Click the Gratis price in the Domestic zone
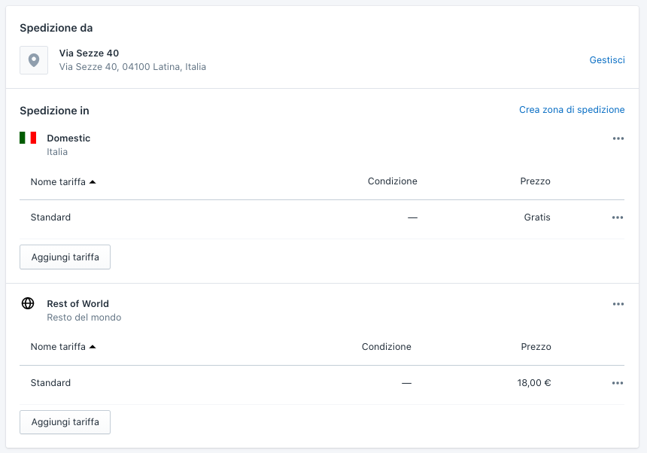 pyautogui.click(x=537, y=217)
